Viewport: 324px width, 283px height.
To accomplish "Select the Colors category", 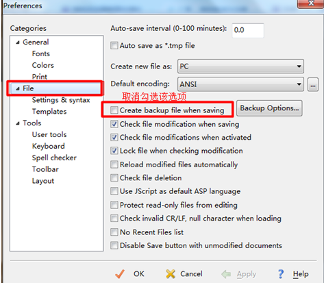I will [x=43, y=65].
